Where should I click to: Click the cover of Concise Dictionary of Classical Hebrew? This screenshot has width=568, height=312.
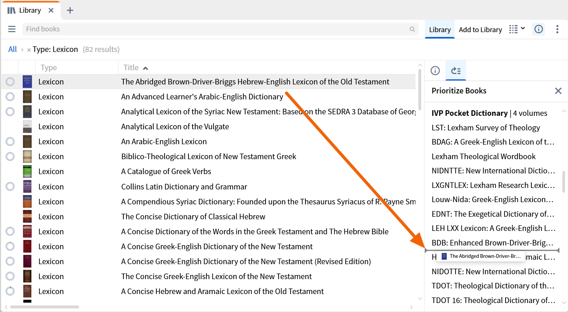pos(27,216)
